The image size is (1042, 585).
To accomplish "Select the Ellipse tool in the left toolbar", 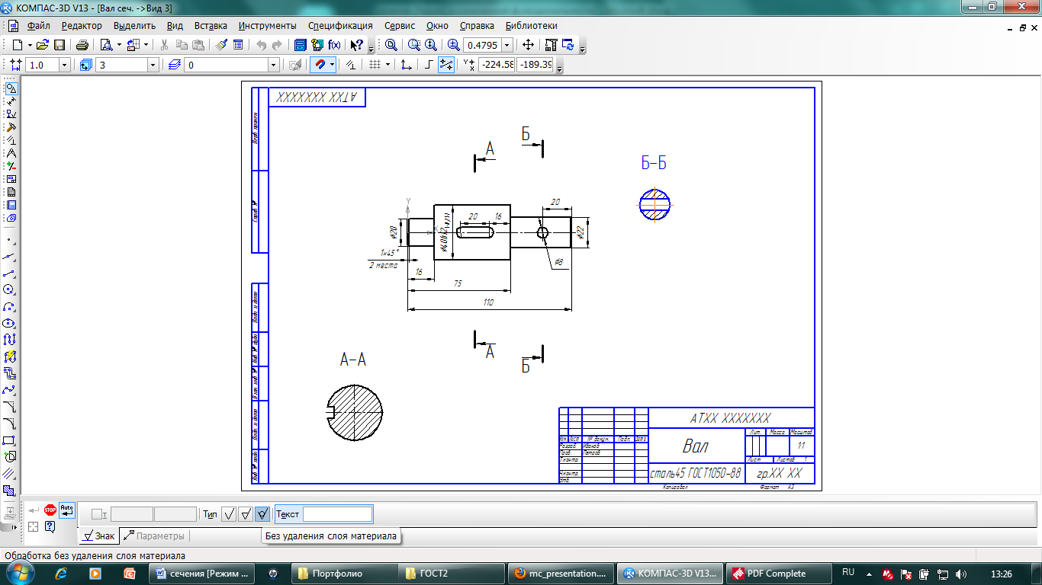I will [10, 323].
